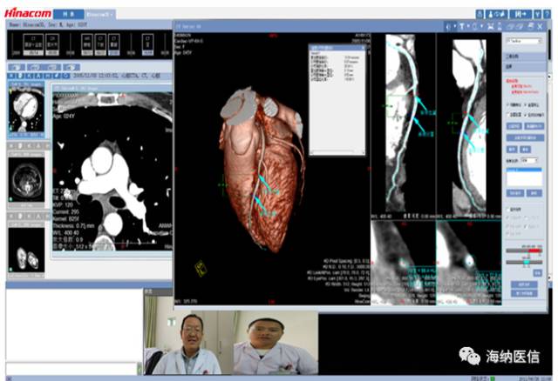
Task: Click the video feed of the doctor wearing glasses
Action: pyautogui.click(x=188, y=343)
